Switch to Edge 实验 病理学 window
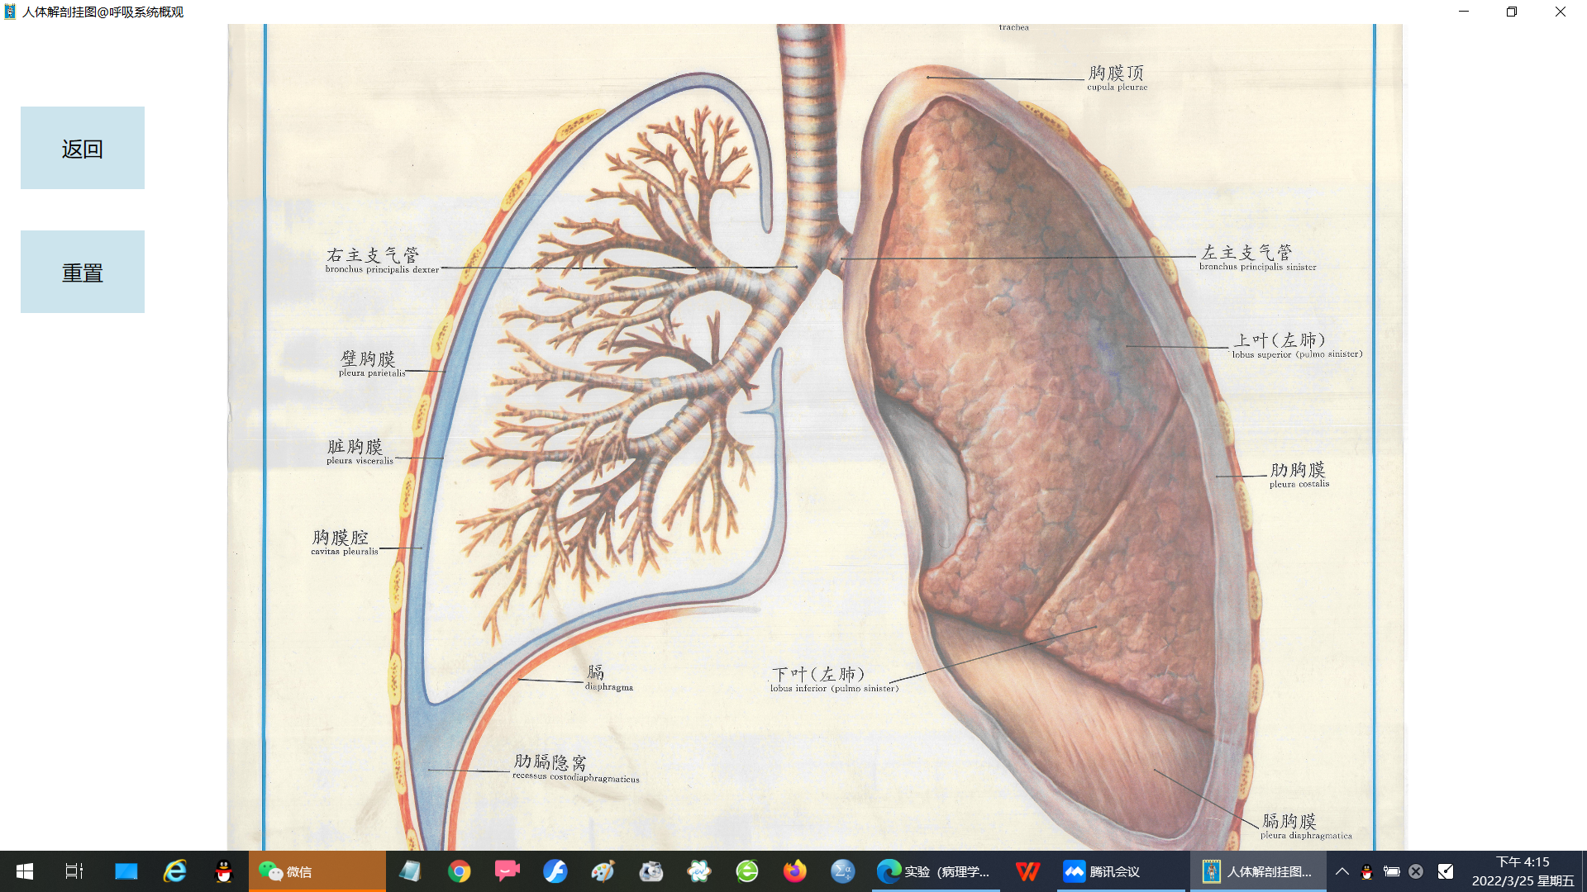 click(936, 871)
